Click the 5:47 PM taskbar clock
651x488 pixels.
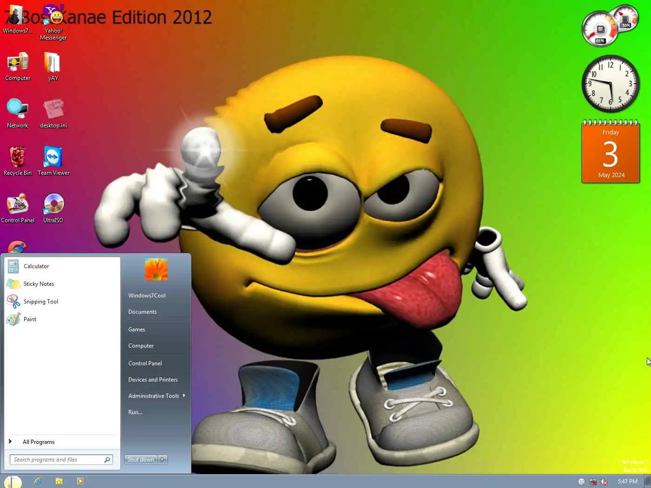[627, 481]
